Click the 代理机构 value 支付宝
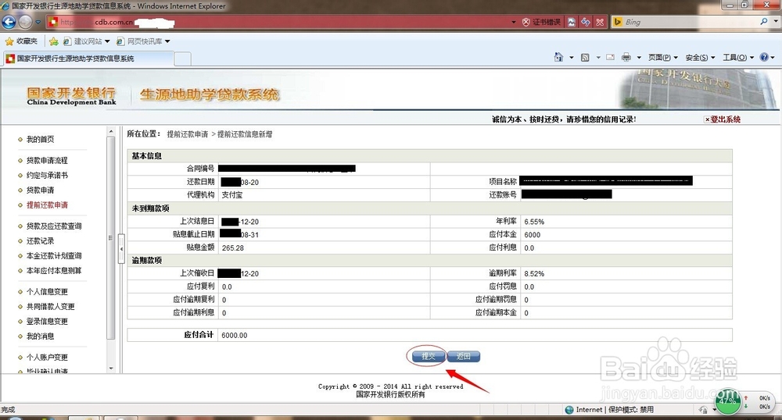 pyautogui.click(x=232, y=195)
